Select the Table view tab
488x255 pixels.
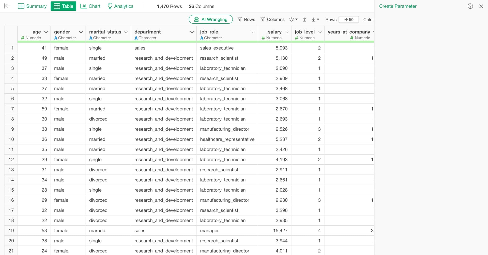coord(63,6)
